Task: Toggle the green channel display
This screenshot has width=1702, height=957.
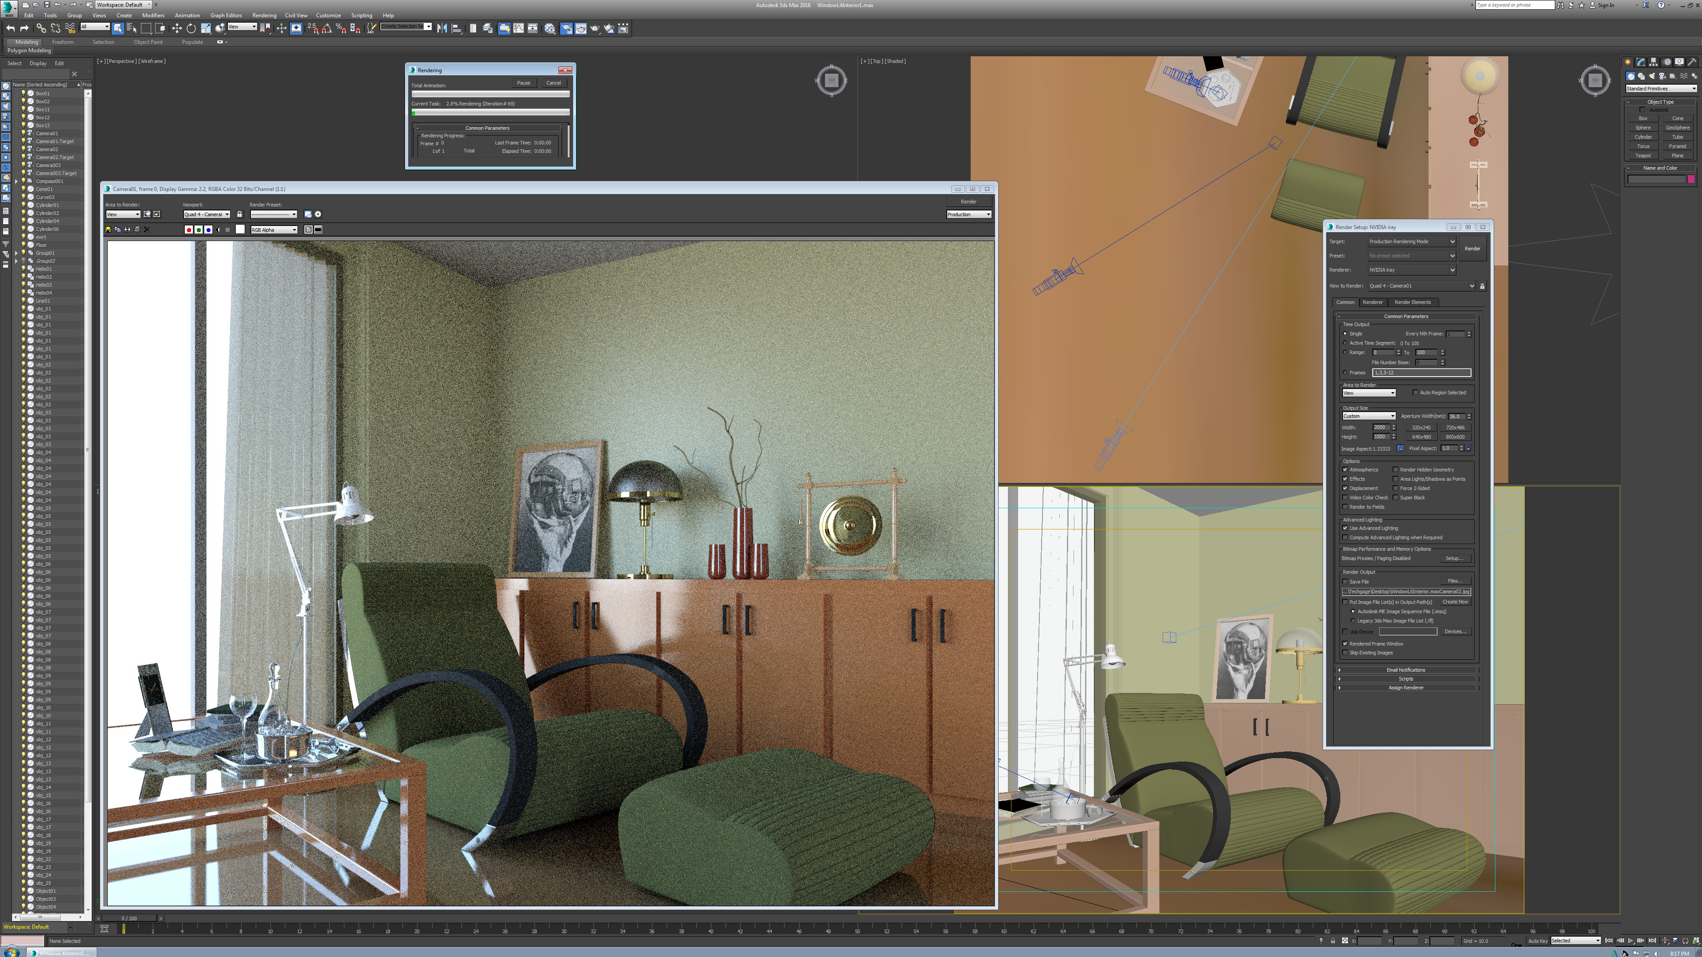Action: tap(198, 229)
